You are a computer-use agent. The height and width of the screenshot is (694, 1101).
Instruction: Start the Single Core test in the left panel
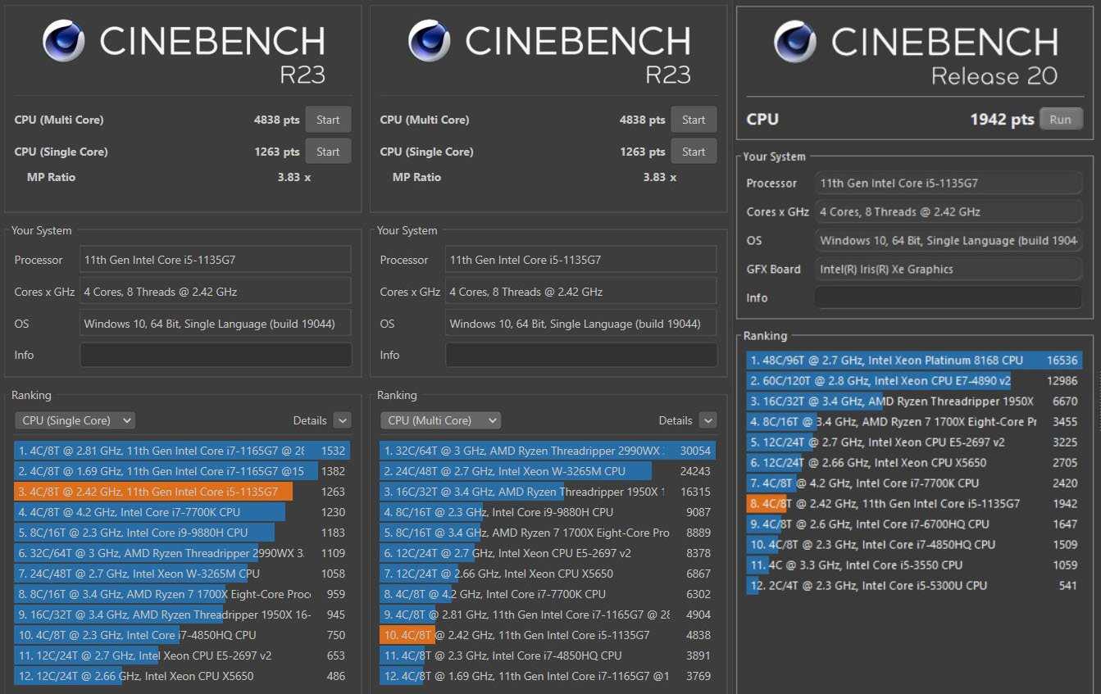[x=328, y=152]
